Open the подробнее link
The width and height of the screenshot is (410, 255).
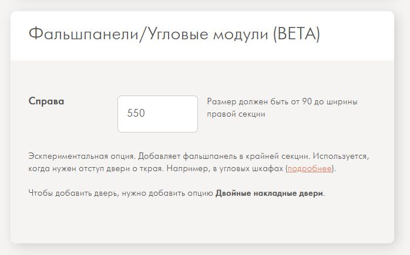click(310, 169)
